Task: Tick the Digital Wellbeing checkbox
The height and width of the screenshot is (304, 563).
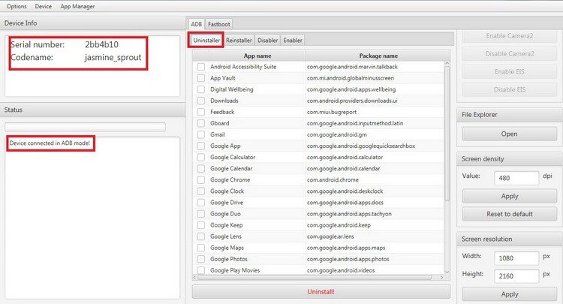Action: [201, 89]
